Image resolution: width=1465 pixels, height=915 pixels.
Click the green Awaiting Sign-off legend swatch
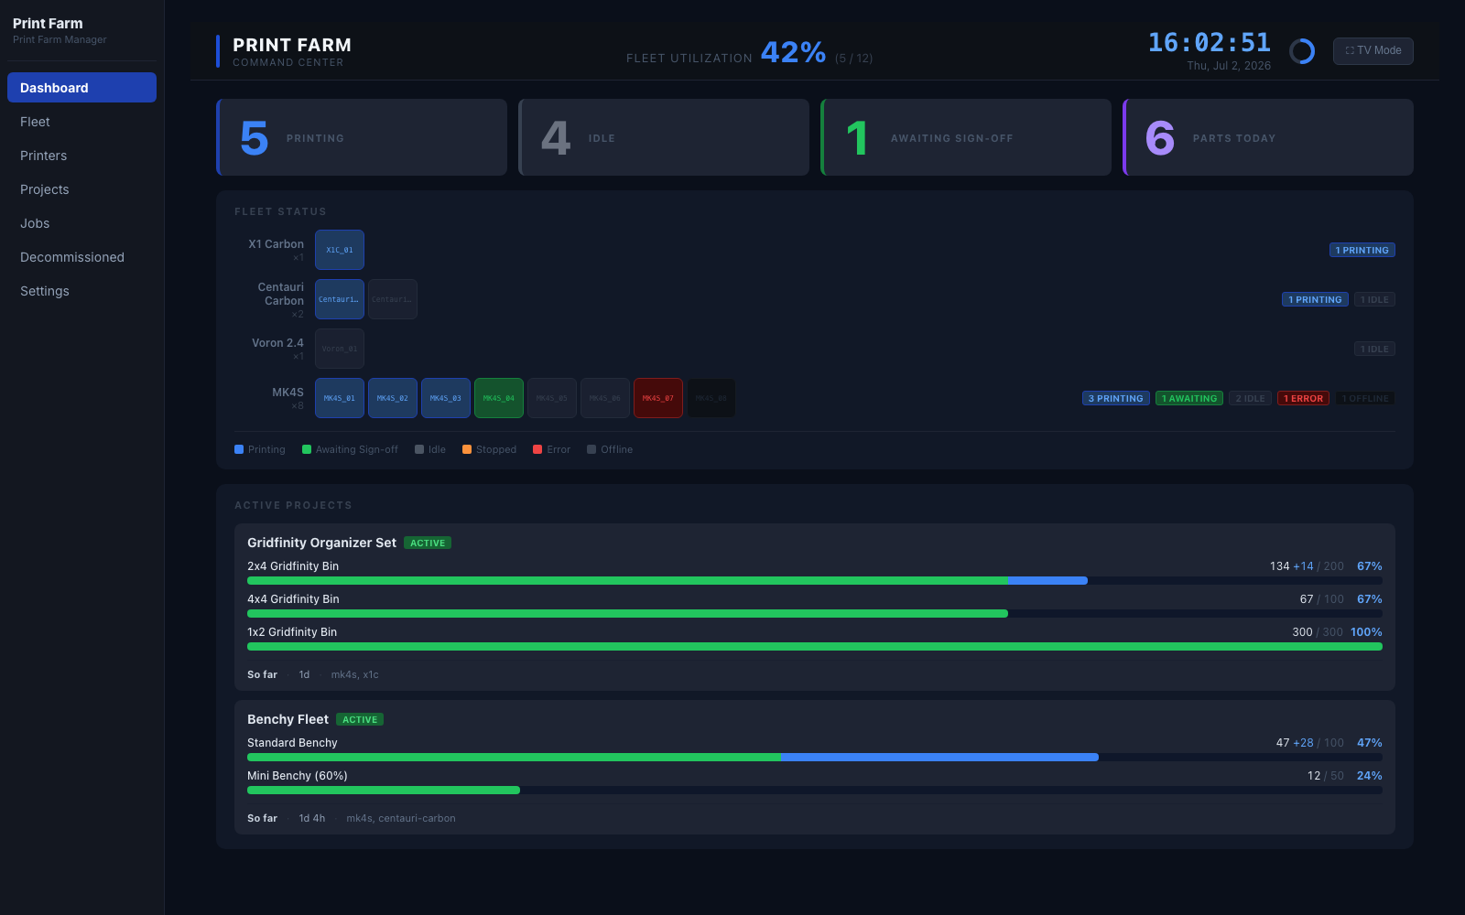307,449
